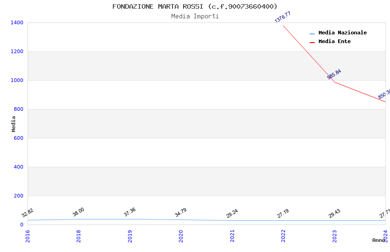Click the red Media Ente legend swatch

pos(312,43)
